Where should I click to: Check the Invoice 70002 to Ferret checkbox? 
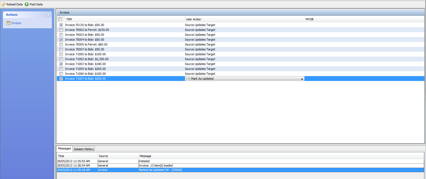pyautogui.click(x=61, y=30)
